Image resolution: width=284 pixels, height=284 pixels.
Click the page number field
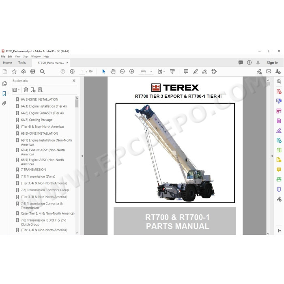coord(82,71)
